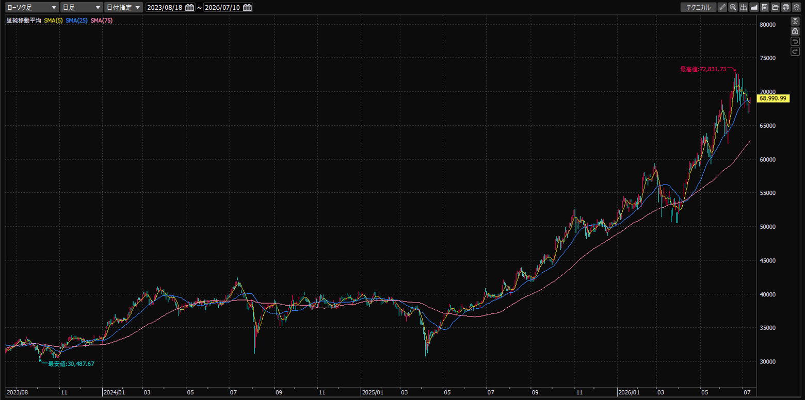Open the 日足 timeframe dropdown
The image size is (805, 400).
coord(82,7)
